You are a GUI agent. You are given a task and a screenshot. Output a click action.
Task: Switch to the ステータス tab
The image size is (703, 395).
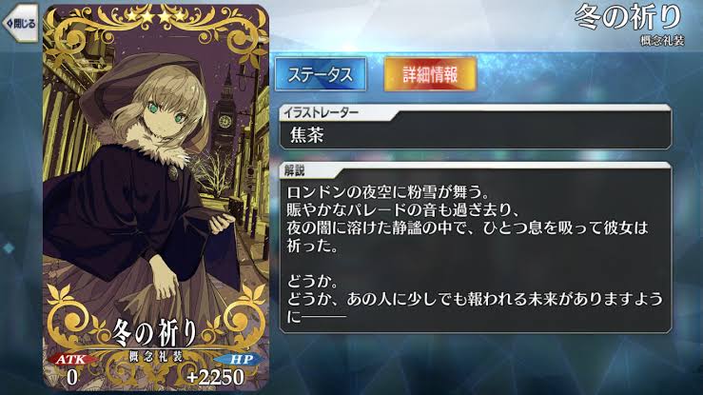tap(321, 74)
